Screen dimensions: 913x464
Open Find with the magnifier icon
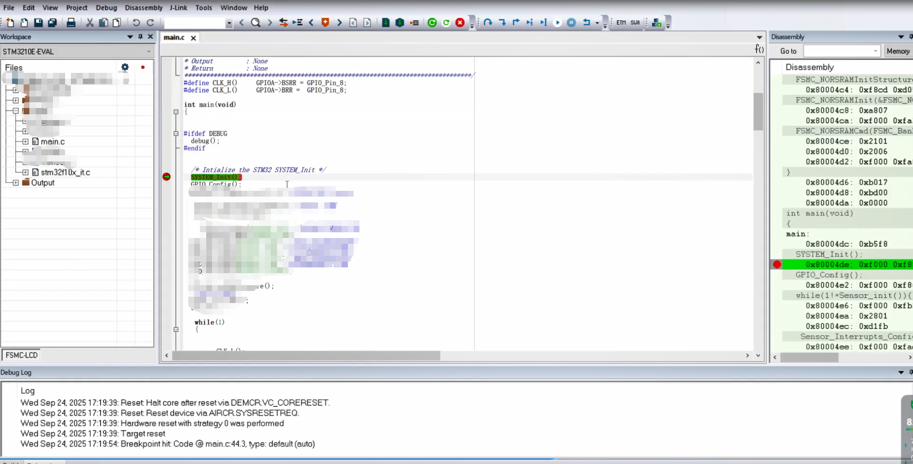[x=256, y=23]
